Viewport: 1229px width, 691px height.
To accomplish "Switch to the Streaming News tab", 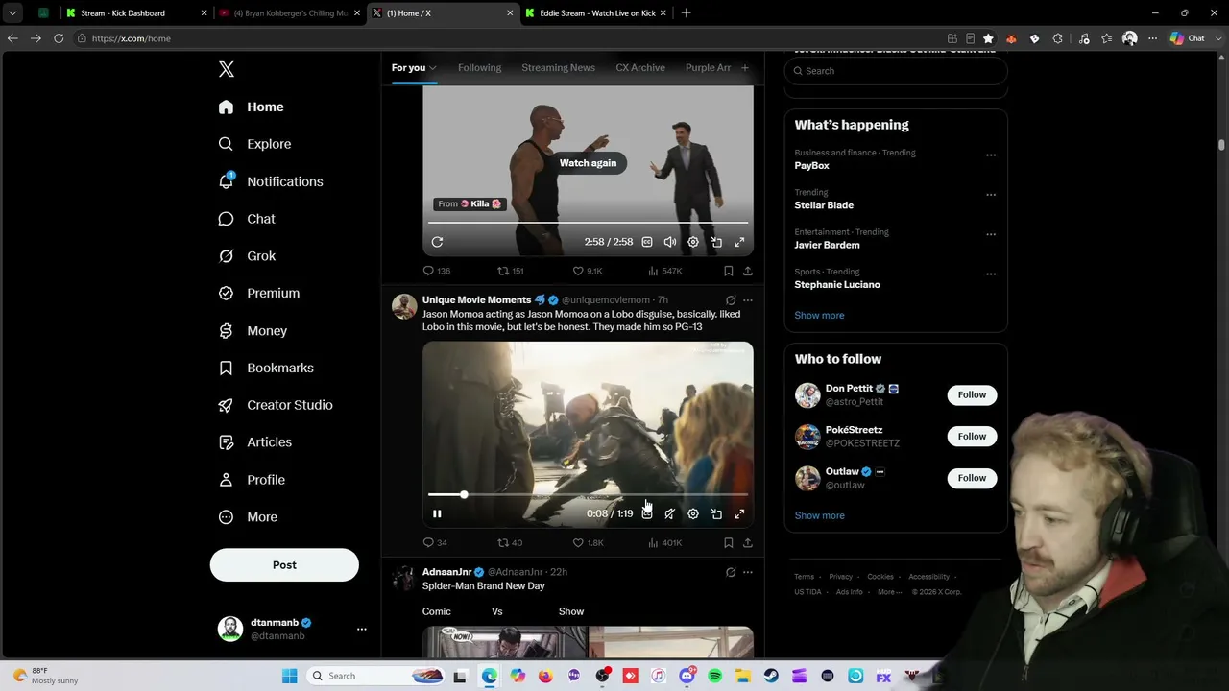I will point(558,68).
